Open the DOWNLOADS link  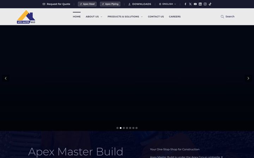[x=142, y=4]
